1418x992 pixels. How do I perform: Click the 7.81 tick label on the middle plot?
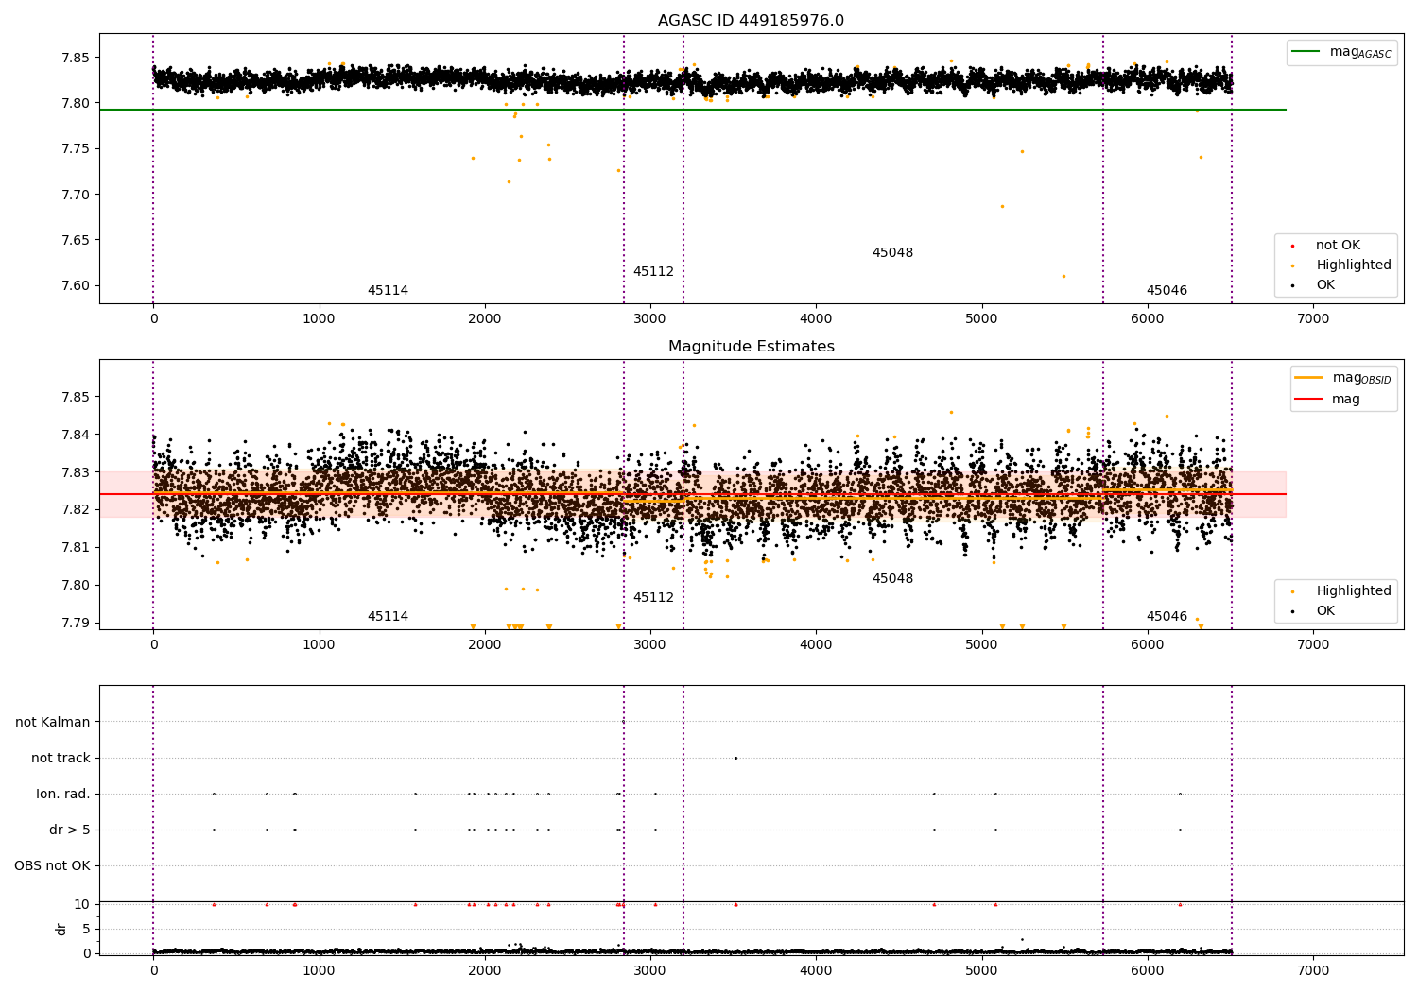point(75,547)
